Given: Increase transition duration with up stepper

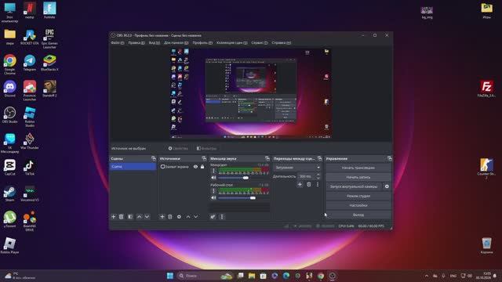Looking at the screenshot, I should tap(318, 175).
